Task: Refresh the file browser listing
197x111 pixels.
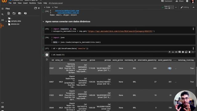Action: point(14,13)
